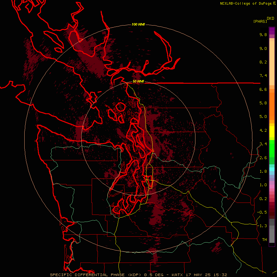Click the 1.8 scale value
Image resolution: width=277 pixels, height=277 pixels.
263,171
